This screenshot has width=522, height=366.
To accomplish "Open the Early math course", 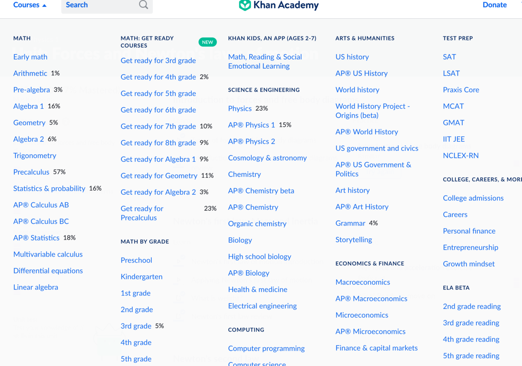I will click(x=30, y=57).
